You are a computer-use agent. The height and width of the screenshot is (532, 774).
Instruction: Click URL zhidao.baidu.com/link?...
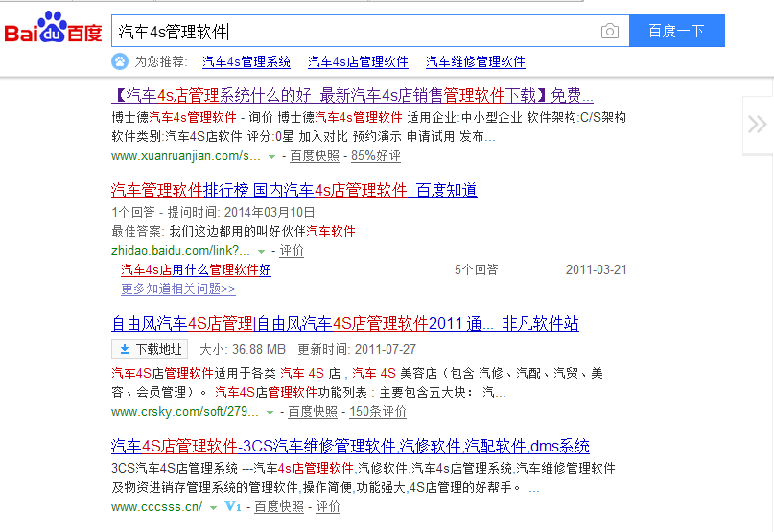click(180, 251)
